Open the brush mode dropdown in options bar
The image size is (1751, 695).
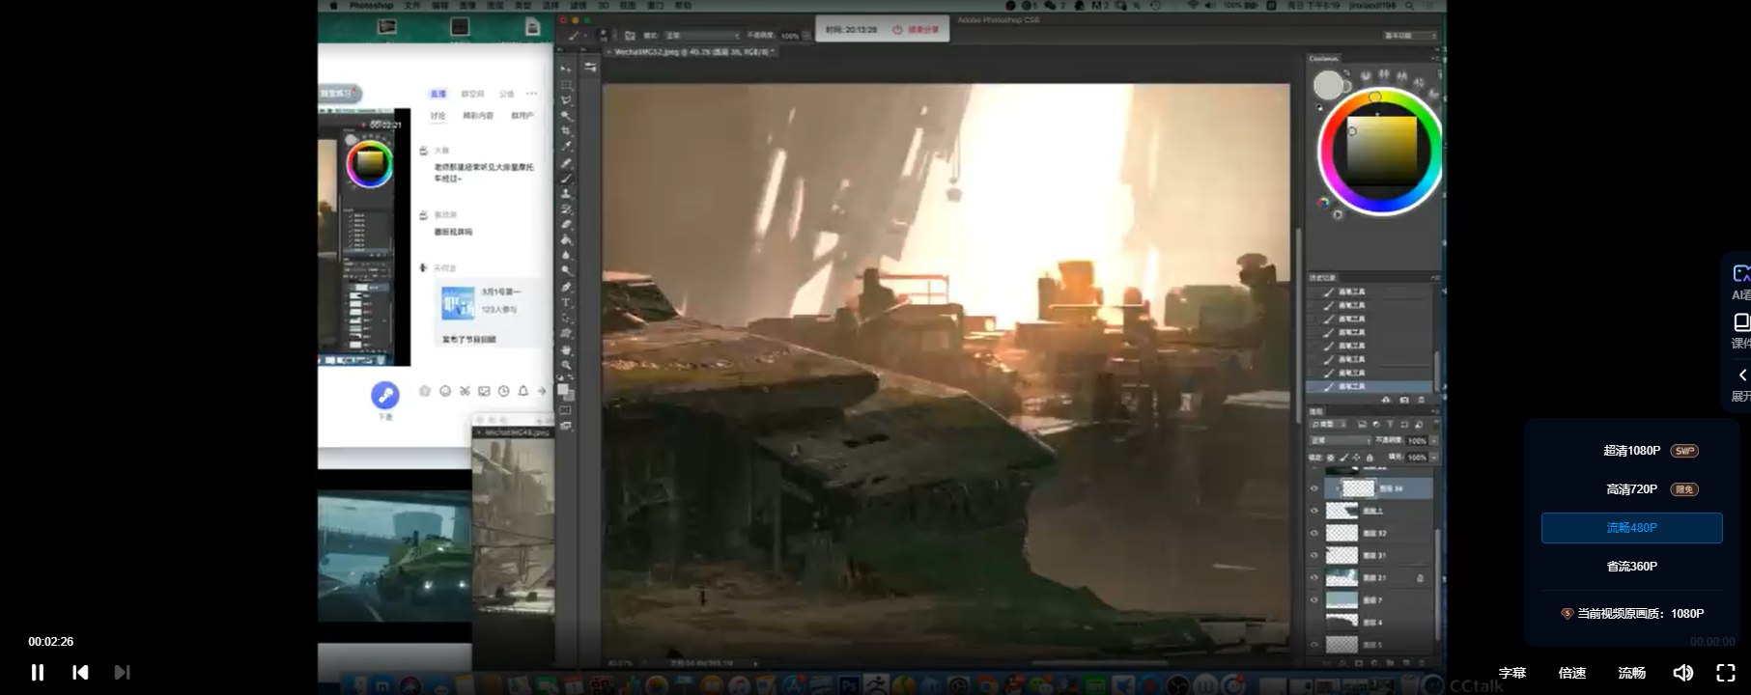tap(701, 35)
